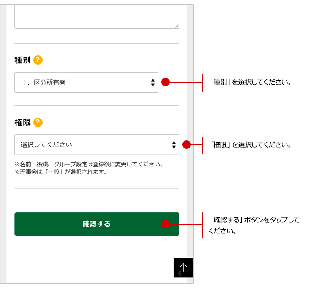Image resolution: width=316 pixels, height=288 pixels.
Task: Click the red marker dot beside 権限 dropdown
Action: coord(187,145)
